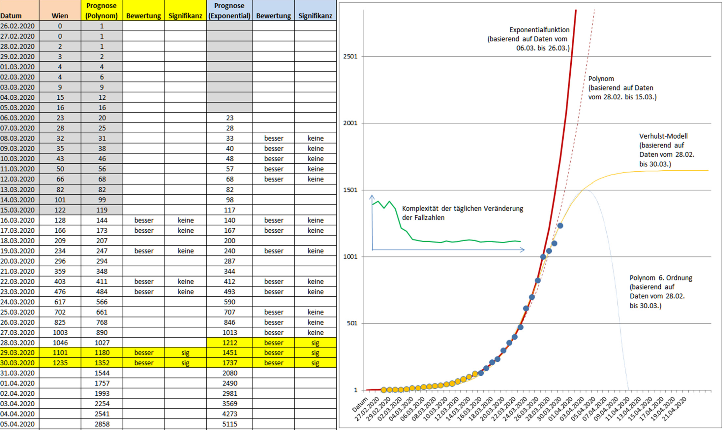Image resolution: width=723 pixels, height=432 pixels.
Task: Select Wien value '617'
Action: pos(60,302)
